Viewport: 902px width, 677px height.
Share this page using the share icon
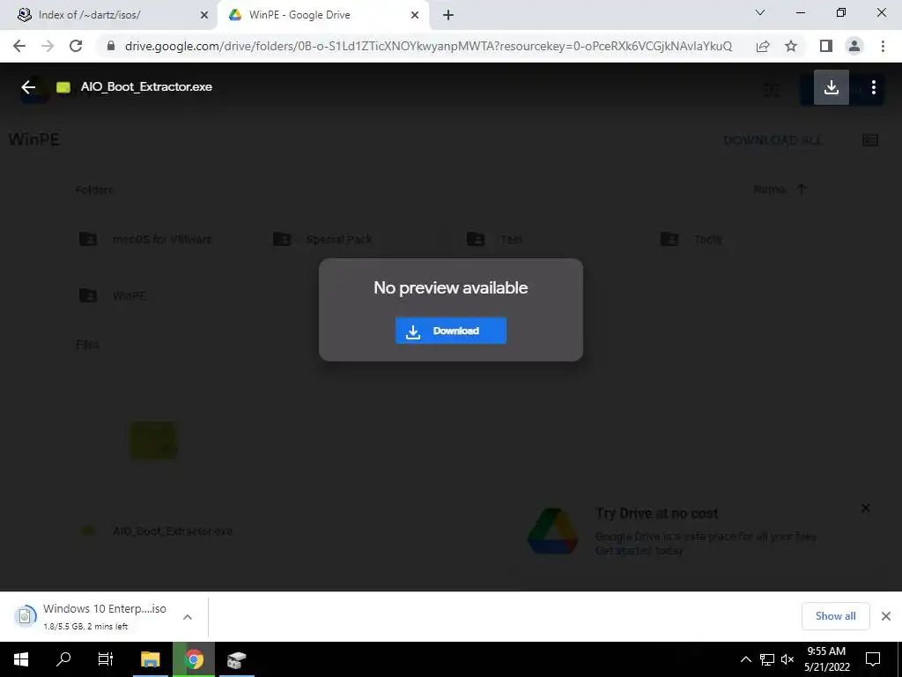763,46
